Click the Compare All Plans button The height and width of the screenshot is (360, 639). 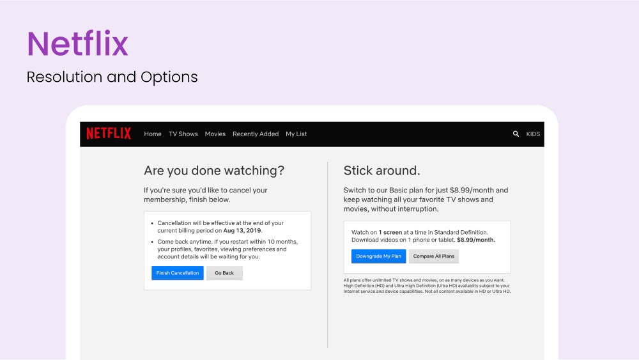434,256
